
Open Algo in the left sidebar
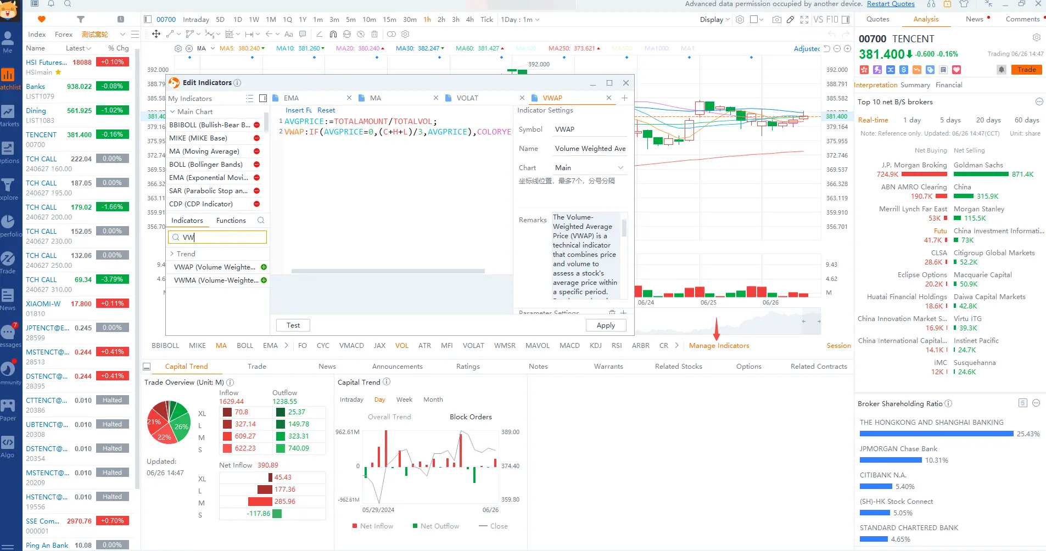[8, 447]
